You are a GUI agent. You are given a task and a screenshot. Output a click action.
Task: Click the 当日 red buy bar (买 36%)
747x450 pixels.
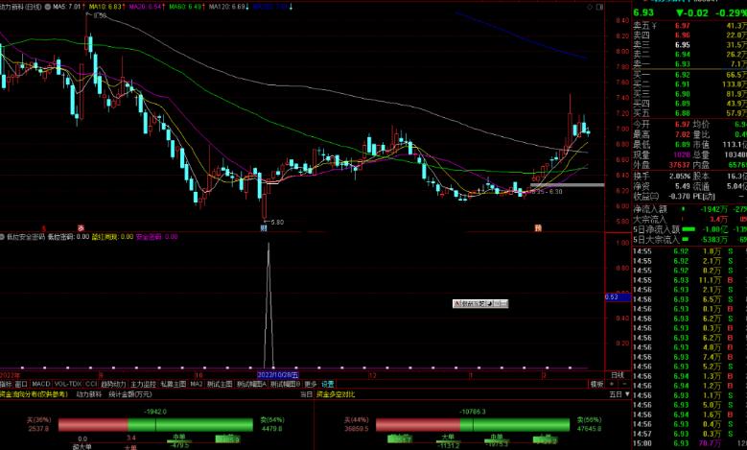pyautogui.click(x=93, y=425)
